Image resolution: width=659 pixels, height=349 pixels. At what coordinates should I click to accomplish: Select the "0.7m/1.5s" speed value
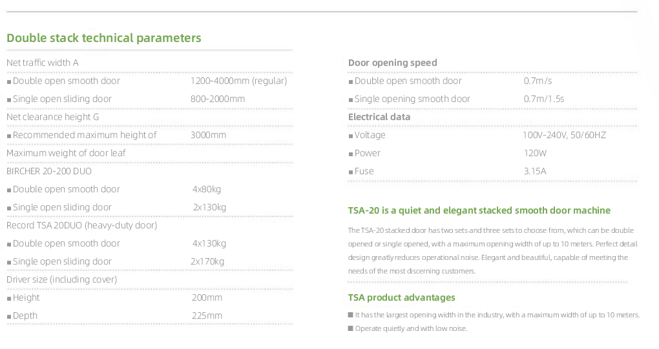pos(543,99)
